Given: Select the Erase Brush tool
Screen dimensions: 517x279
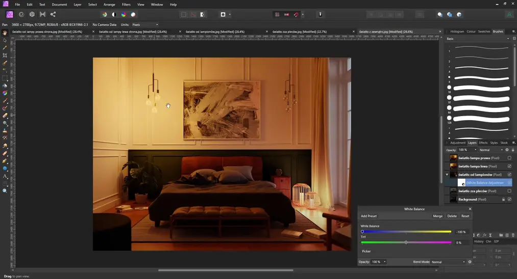Looking at the screenshot, I should pos(5,116).
